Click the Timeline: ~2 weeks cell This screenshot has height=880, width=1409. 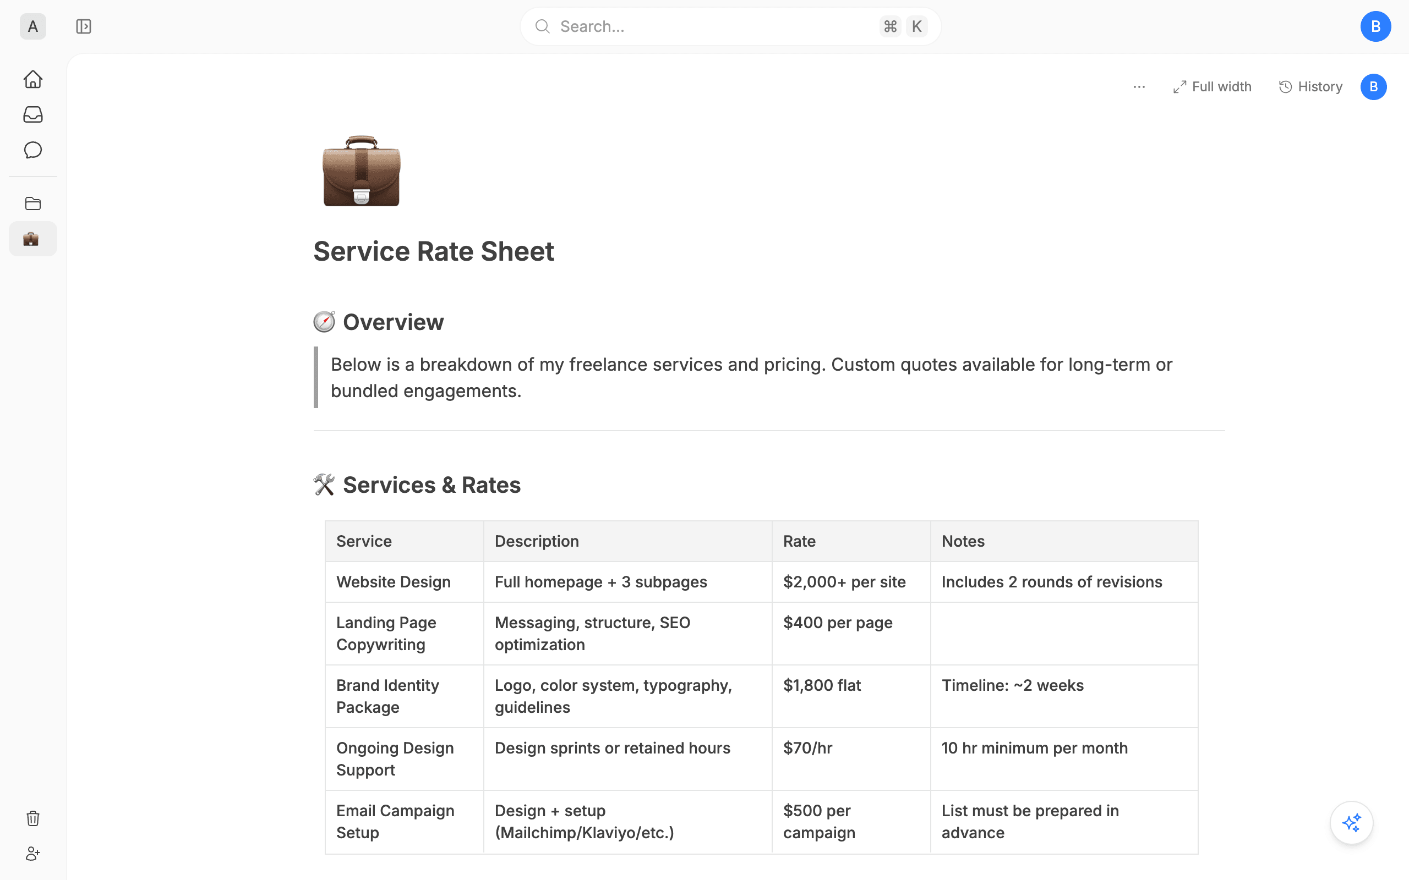pos(1064,697)
